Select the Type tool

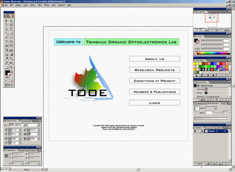(x=11, y=29)
